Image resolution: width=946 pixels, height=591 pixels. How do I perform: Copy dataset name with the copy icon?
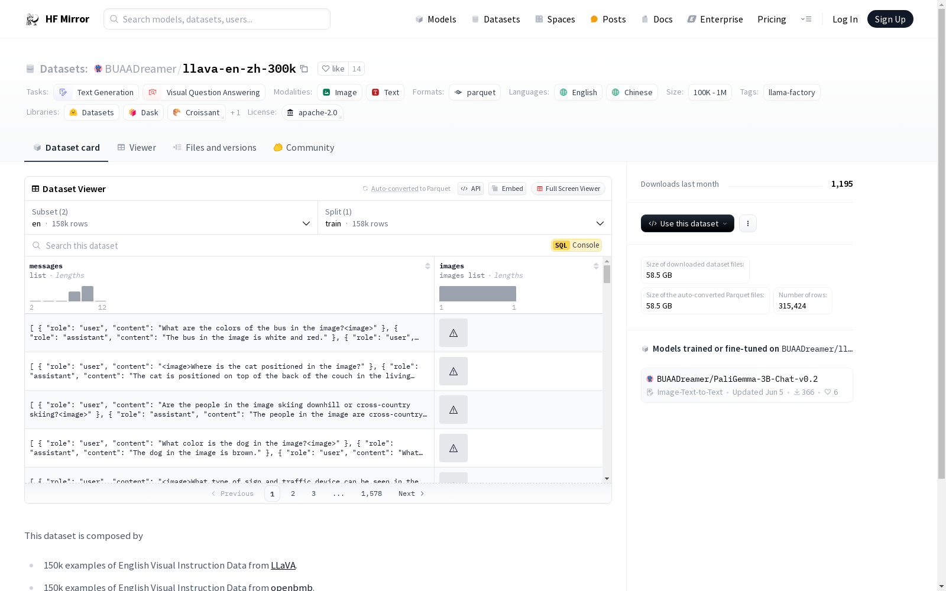[x=304, y=69]
